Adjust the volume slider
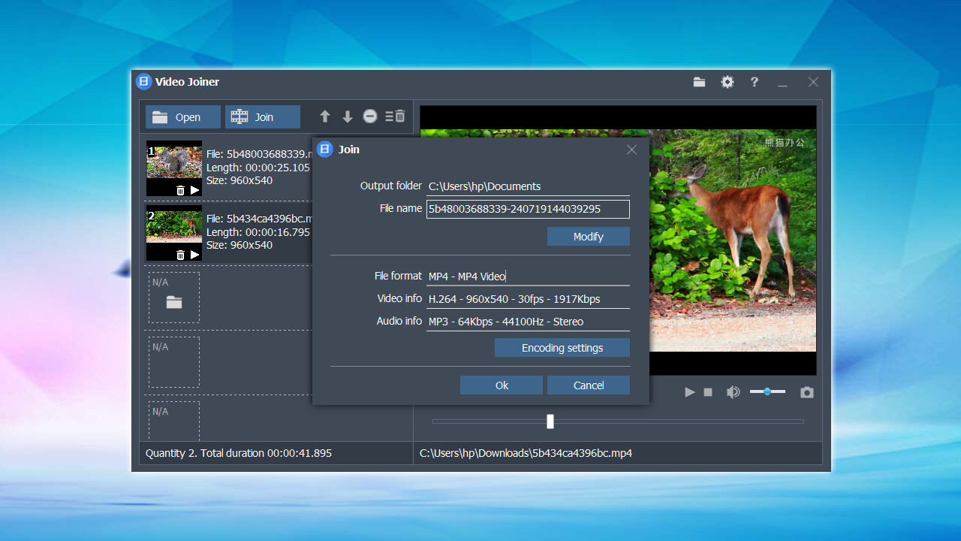 (767, 391)
